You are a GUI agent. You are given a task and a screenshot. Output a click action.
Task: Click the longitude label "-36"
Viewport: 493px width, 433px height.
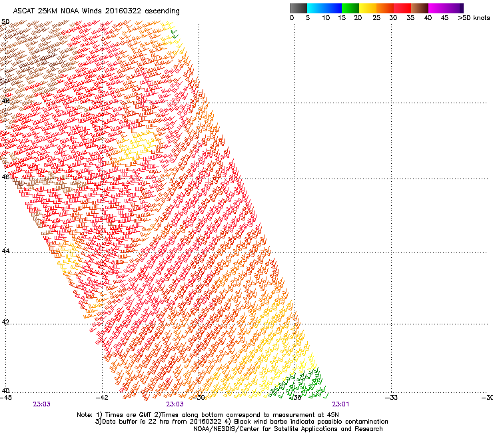point(295,398)
